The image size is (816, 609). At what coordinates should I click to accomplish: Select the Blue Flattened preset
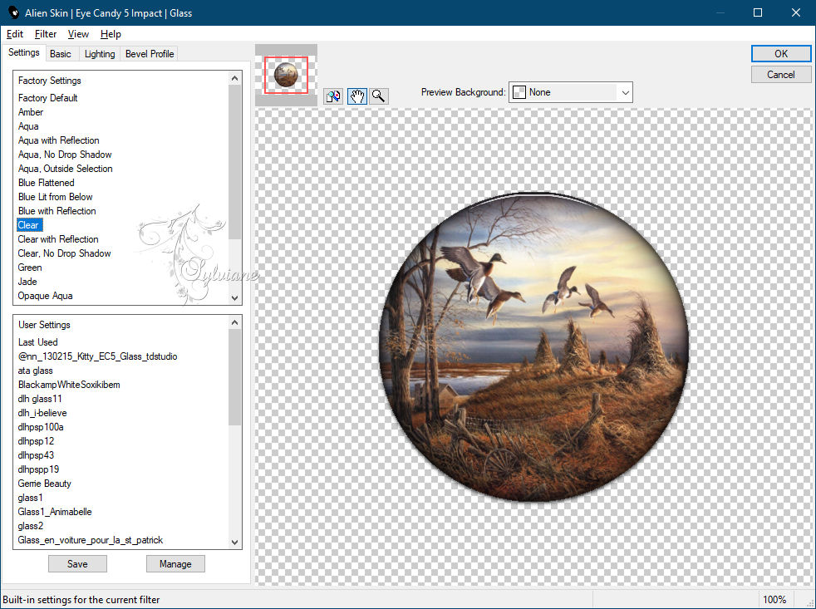click(47, 183)
